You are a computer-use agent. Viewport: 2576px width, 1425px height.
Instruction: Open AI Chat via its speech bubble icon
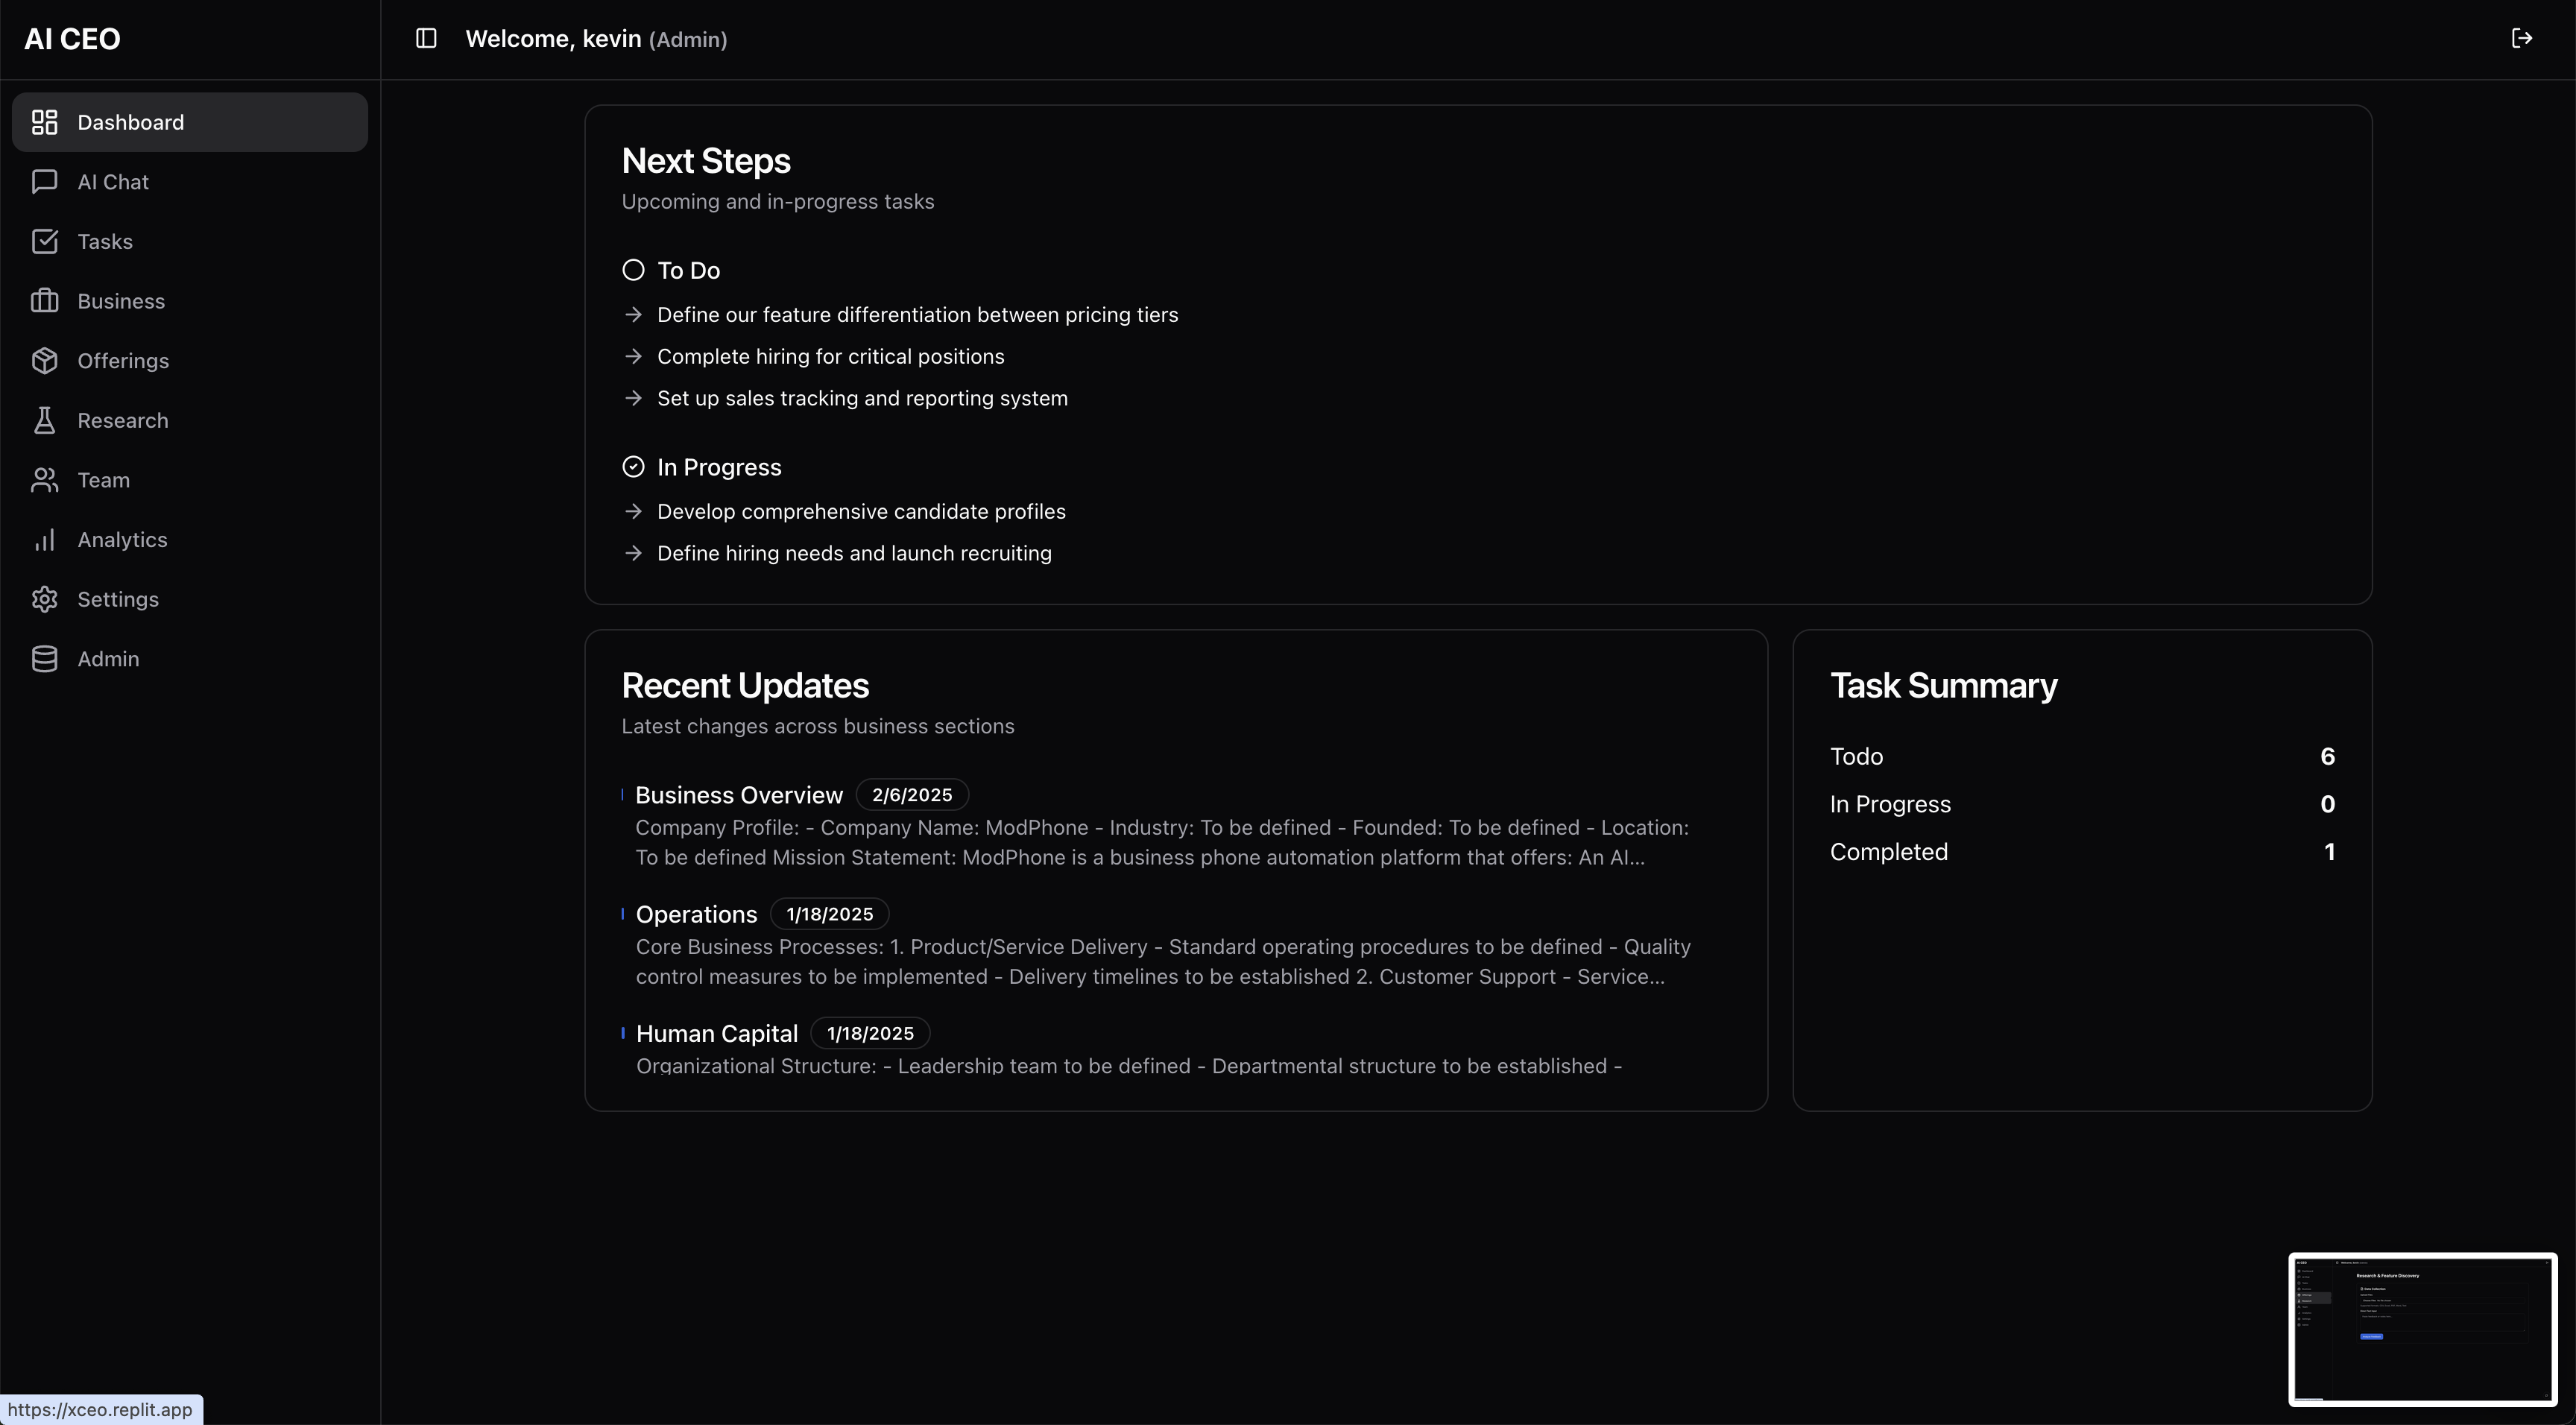44,182
